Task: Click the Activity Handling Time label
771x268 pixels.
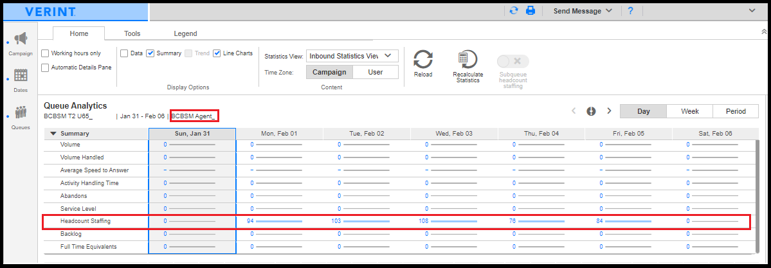Action: point(89,183)
